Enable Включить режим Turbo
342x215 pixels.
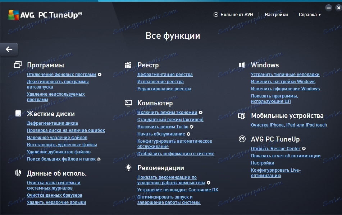163,127
